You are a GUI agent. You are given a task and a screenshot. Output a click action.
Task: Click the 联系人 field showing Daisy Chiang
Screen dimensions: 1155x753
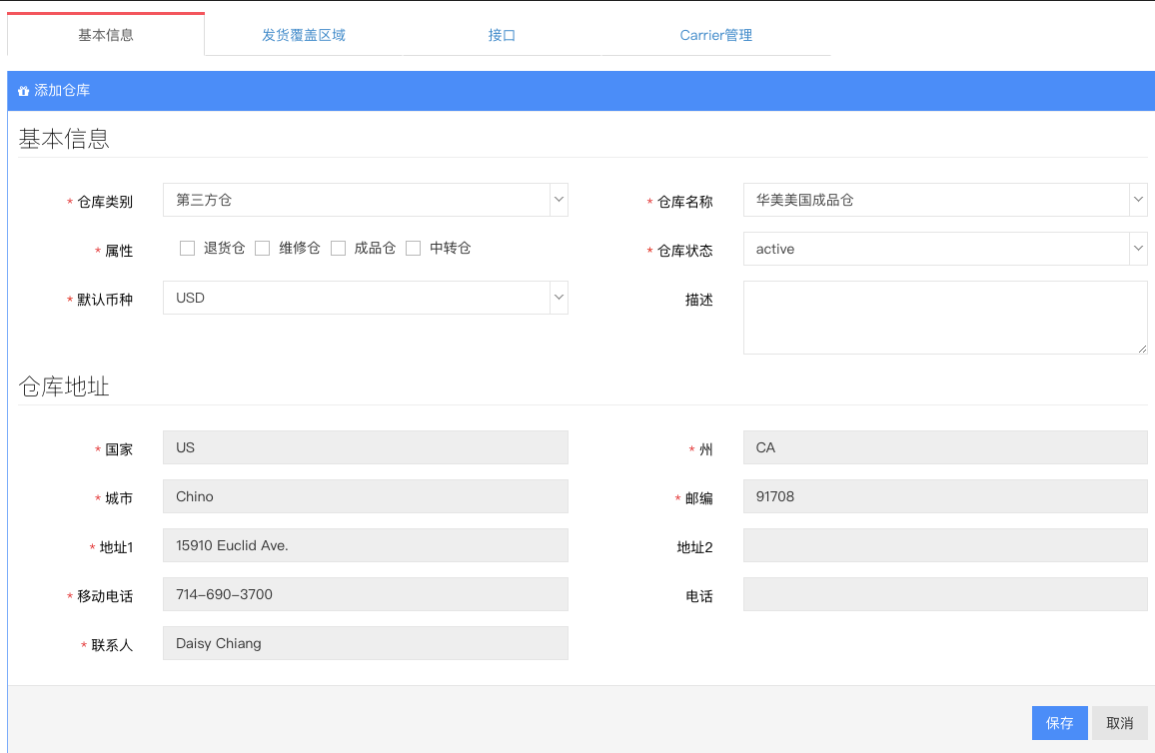tap(366, 643)
